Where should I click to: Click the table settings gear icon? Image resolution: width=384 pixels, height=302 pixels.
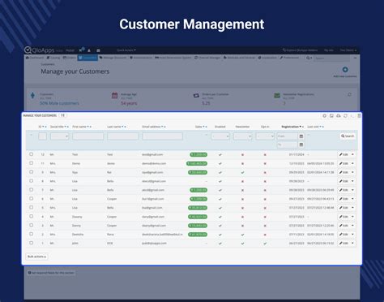pyautogui.click(x=325, y=116)
